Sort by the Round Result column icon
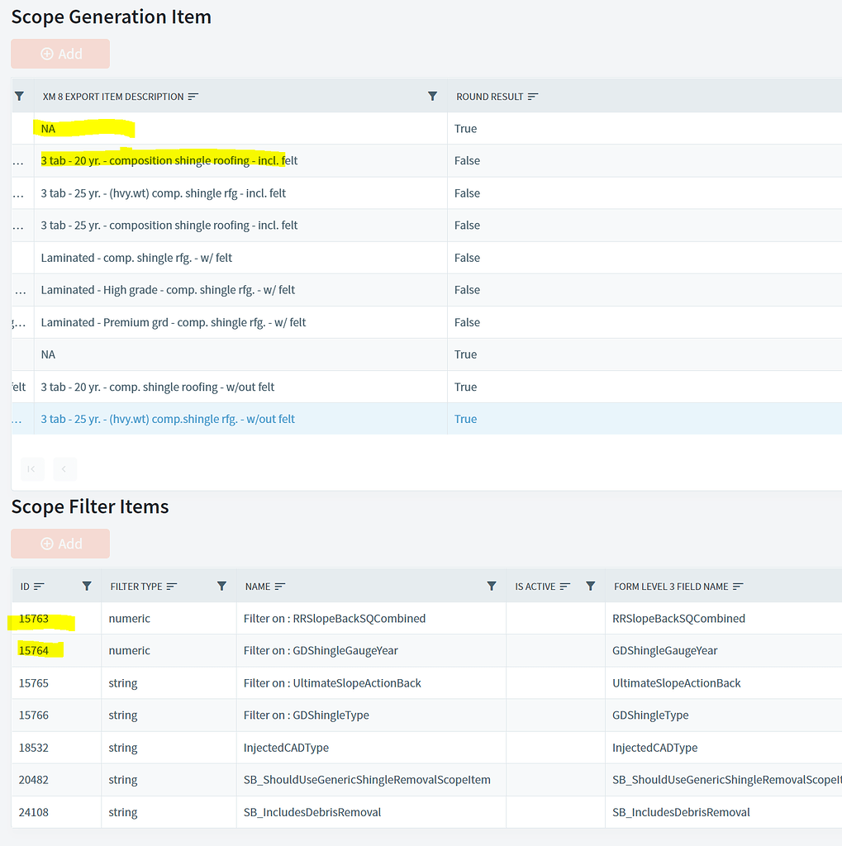 533,96
